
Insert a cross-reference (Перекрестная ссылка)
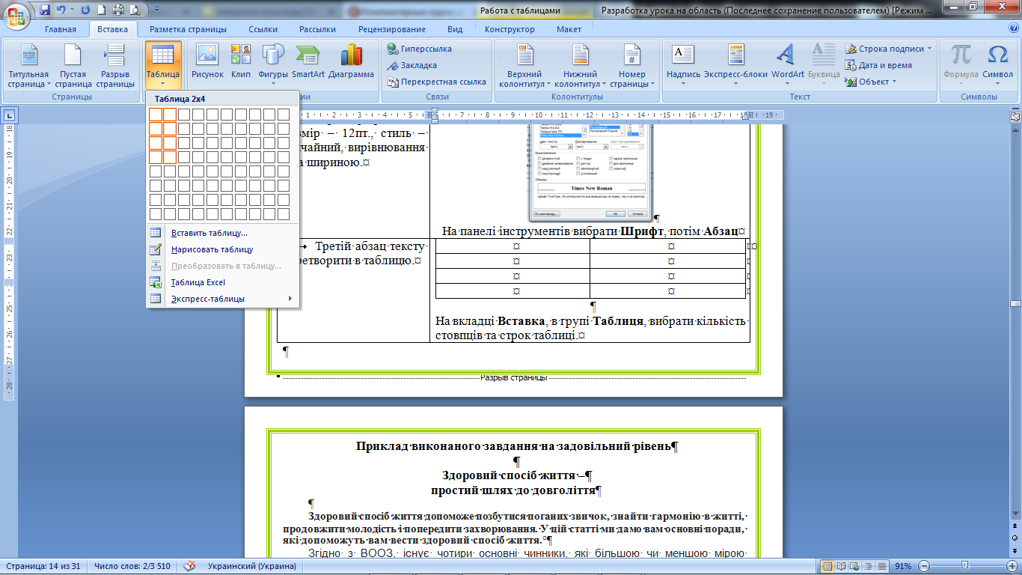point(436,82)
